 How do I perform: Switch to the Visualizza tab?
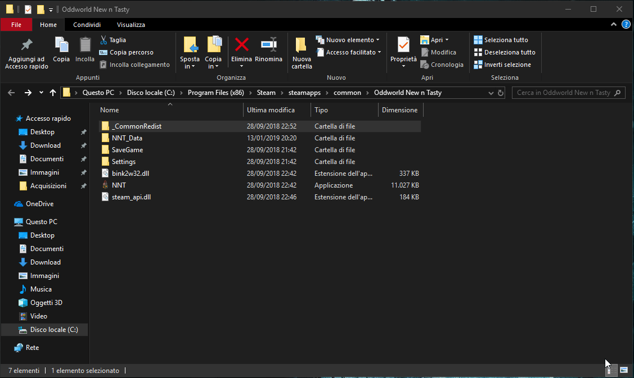click(x=131, y=25)
